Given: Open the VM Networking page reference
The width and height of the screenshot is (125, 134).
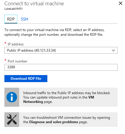Looking at the screenshot, I should [59, 99].
